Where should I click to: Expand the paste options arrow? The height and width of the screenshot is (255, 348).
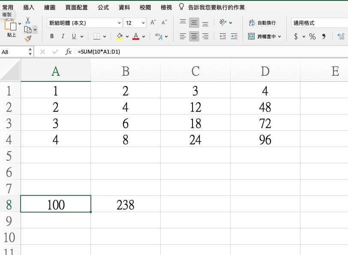point(20,24)
